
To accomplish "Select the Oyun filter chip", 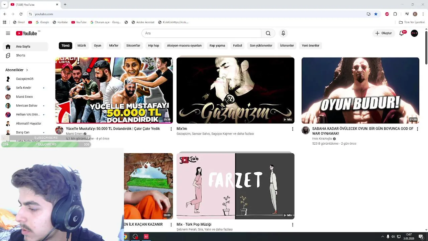I will [x=97, y=46].
